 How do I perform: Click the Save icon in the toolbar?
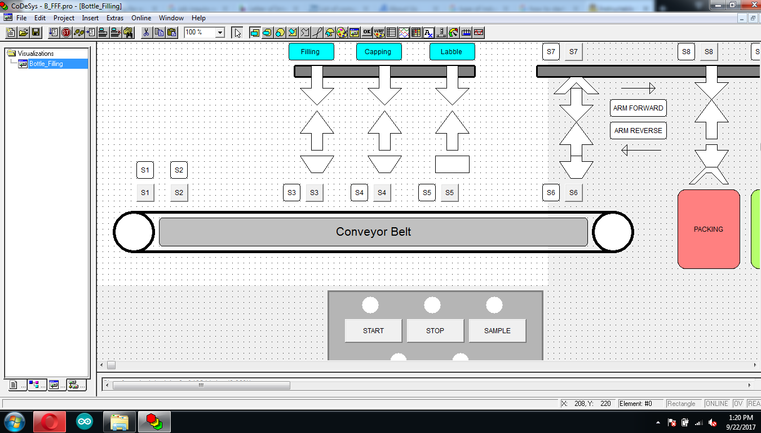pyautogui.click(x=36, y=32)
